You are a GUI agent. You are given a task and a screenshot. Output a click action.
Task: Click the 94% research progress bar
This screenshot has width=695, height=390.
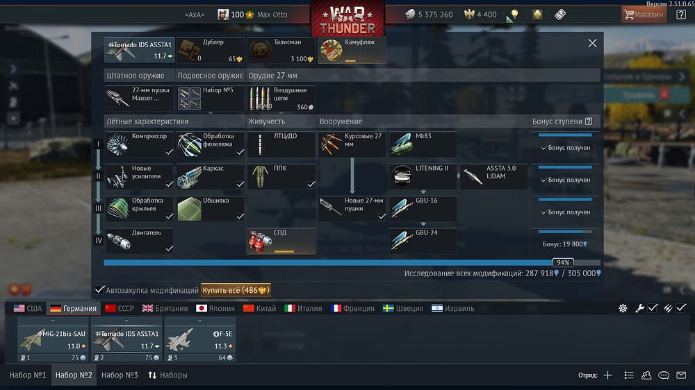pos(352,262)
